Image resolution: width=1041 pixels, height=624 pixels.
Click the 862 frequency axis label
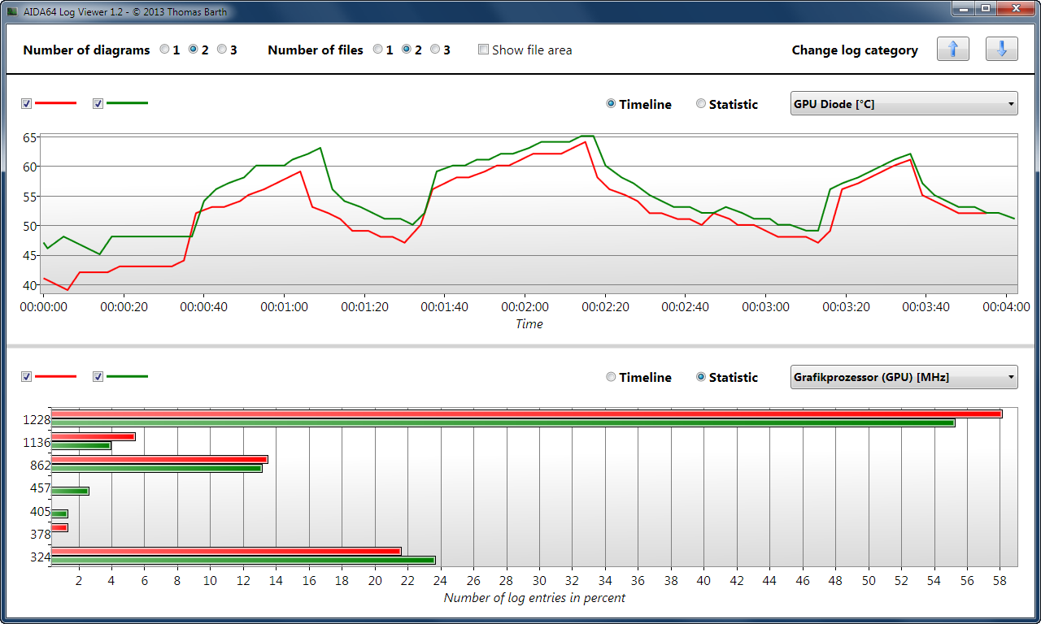click(40, 466)
